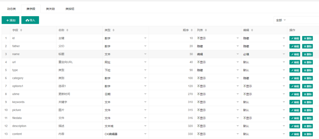Image resolution: width=319 pixels, height=139 pixels.
Task: Click the 导入 (import) button
Action: tap(30, 20)
